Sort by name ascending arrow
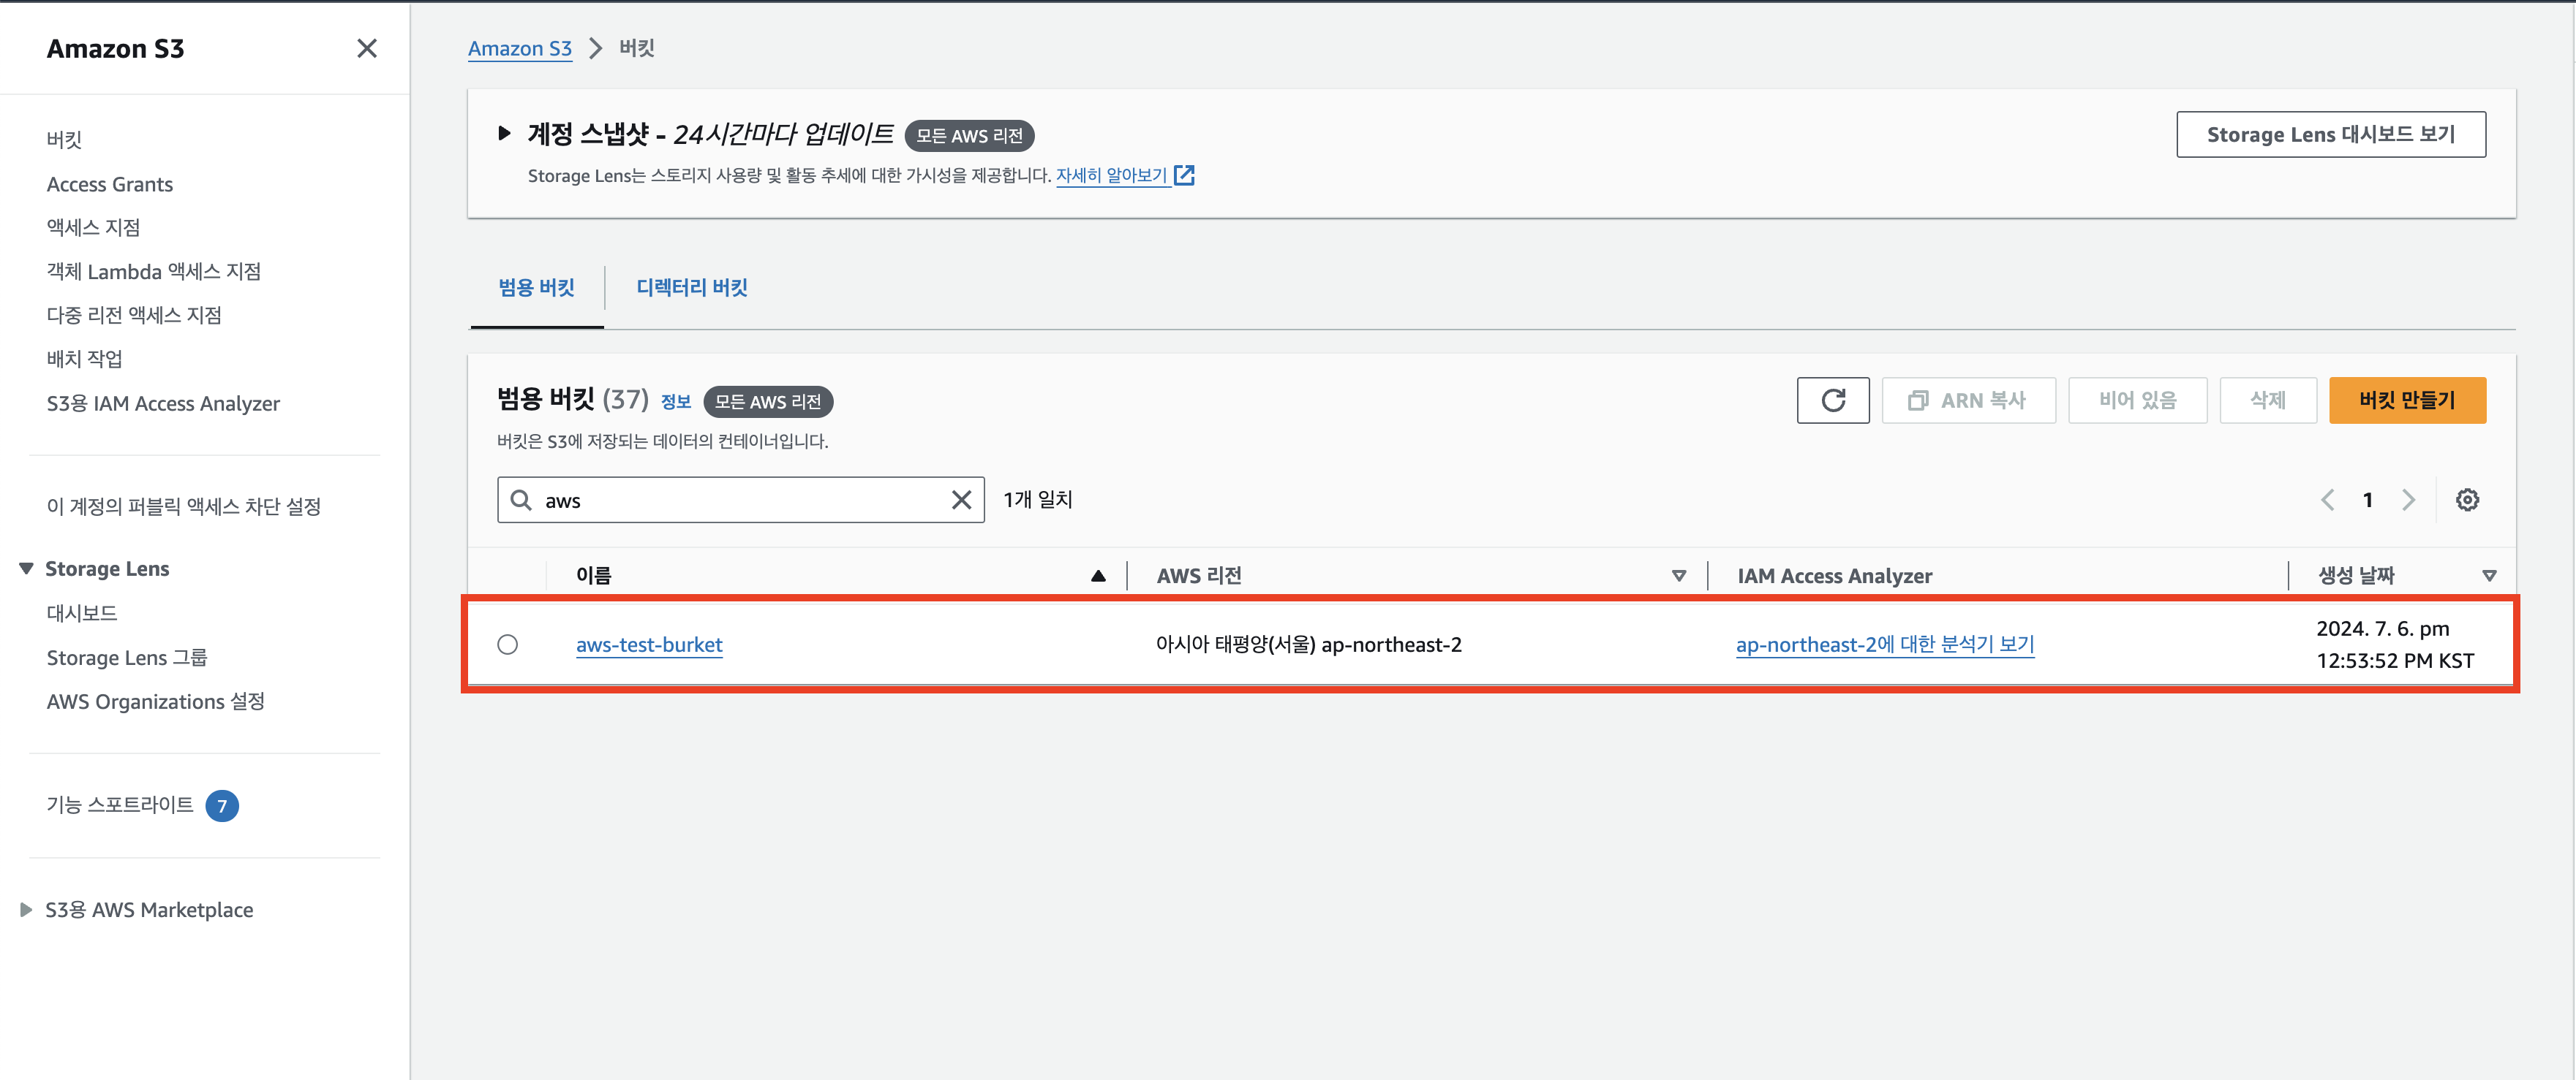The height and width of the screenshot is (1080, 2576). click(x=1098, y=576)
